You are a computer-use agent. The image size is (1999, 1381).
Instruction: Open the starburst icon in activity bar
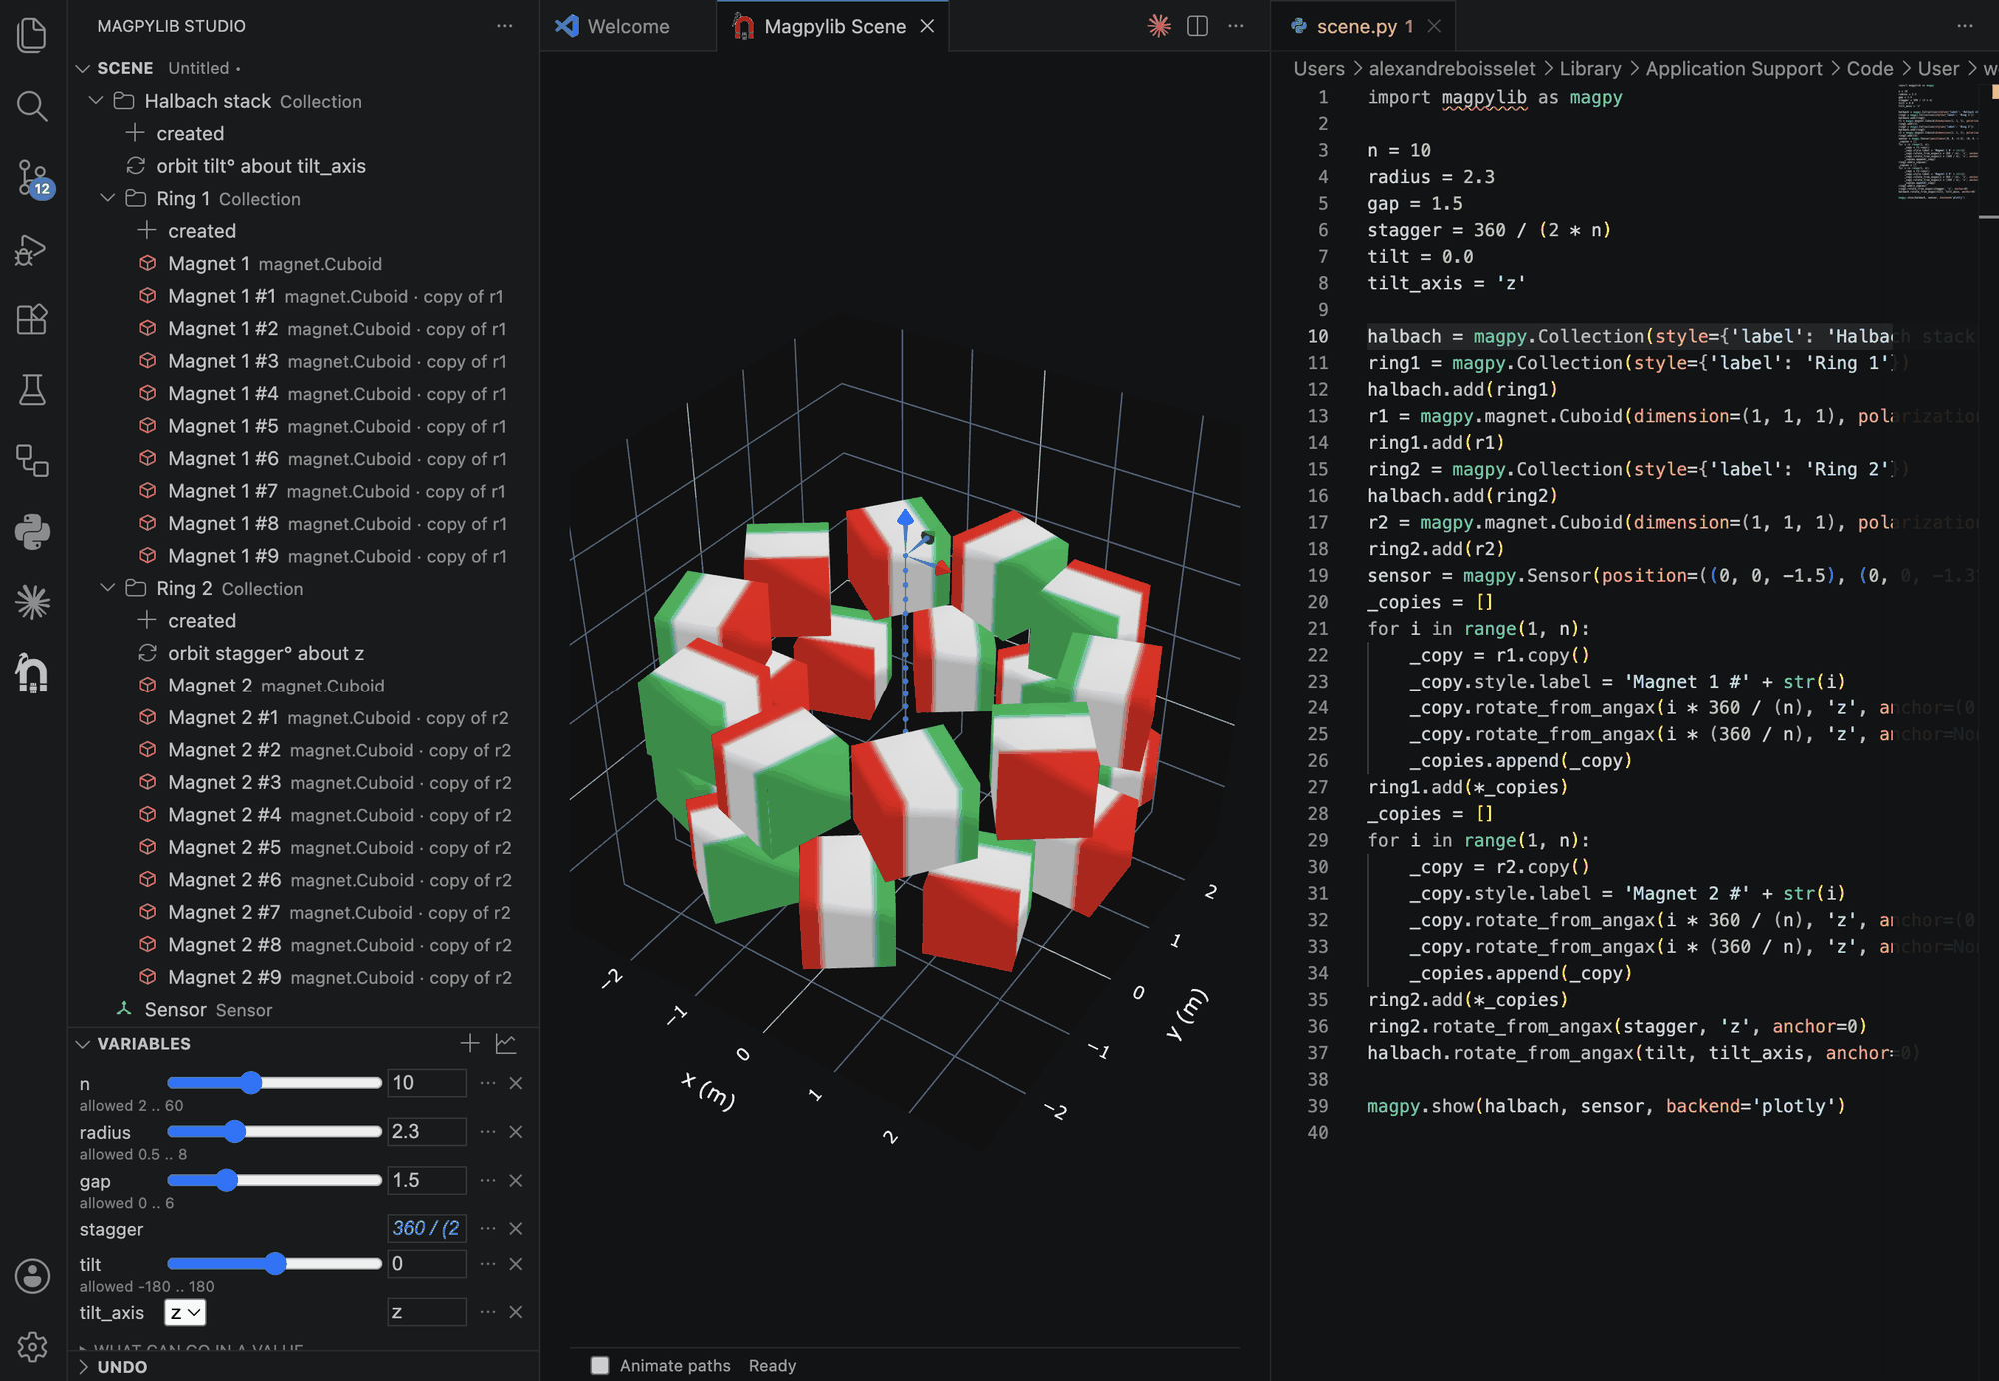coord(32,602)
